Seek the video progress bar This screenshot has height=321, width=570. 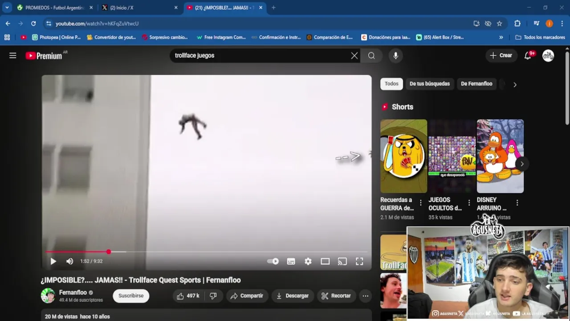click(x=207, y=252)
